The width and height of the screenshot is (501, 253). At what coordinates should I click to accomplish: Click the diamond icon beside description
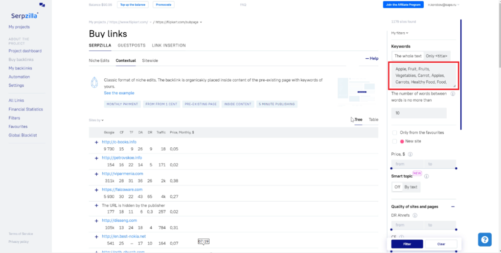[x=94, y=82]
